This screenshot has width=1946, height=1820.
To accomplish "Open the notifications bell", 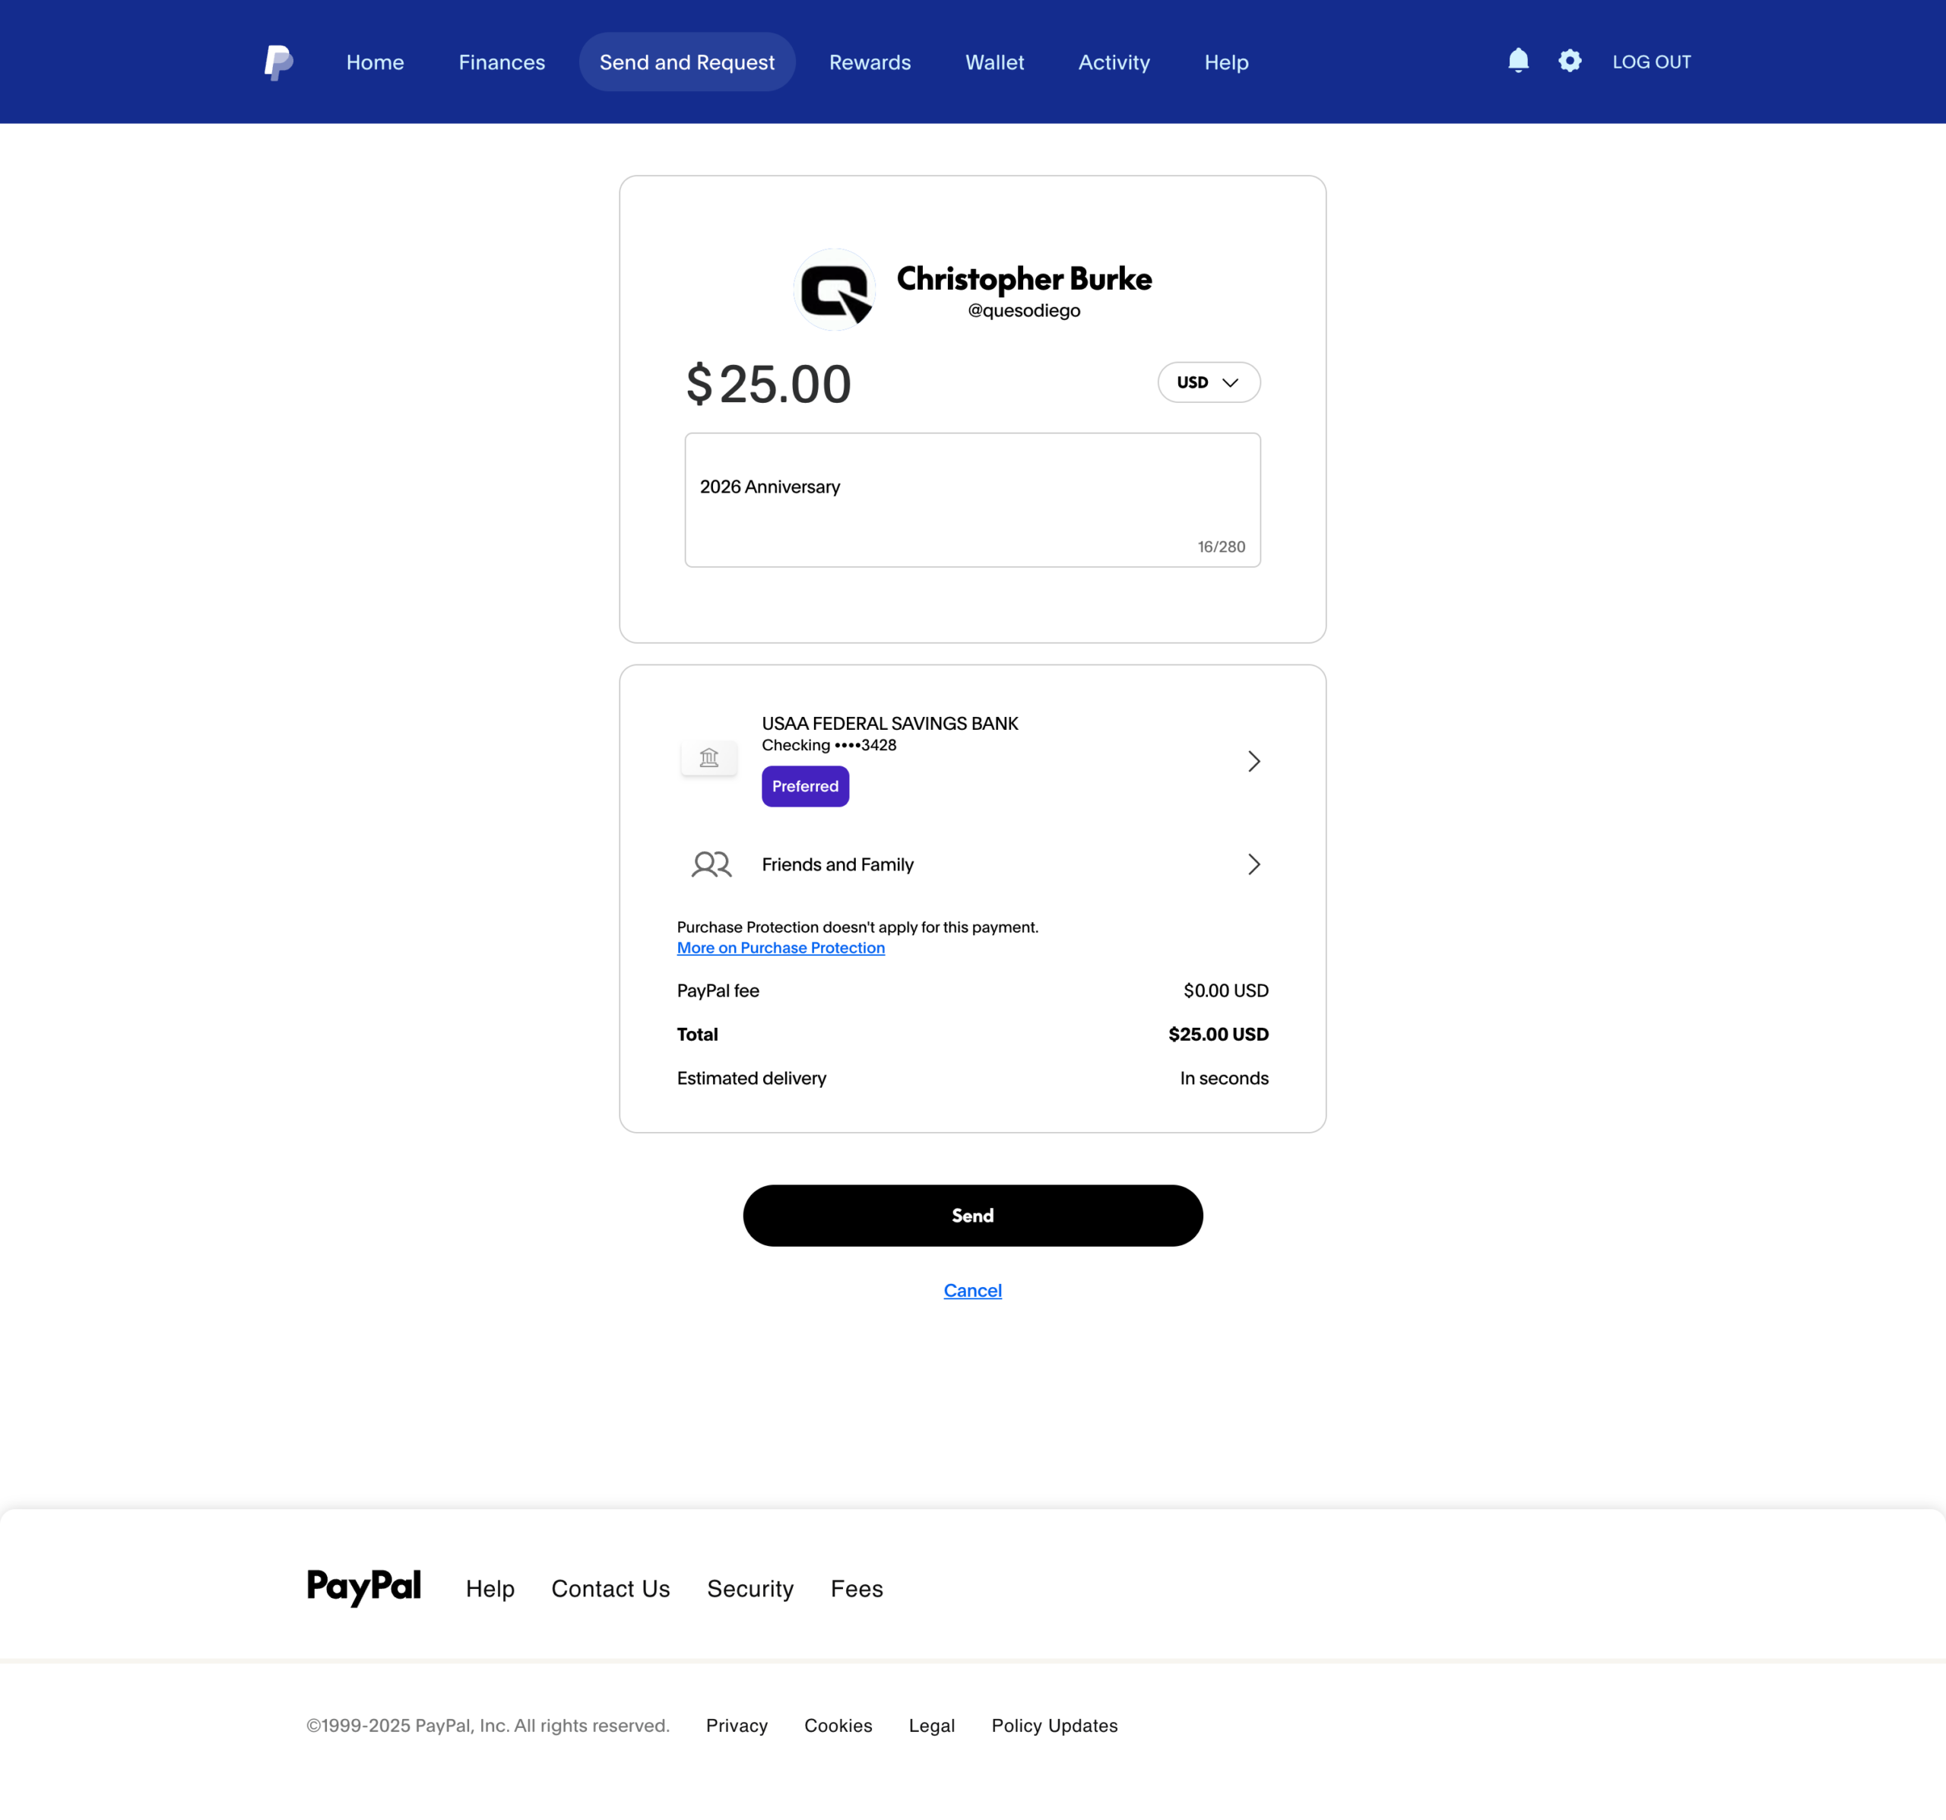I will [1517, 61].
